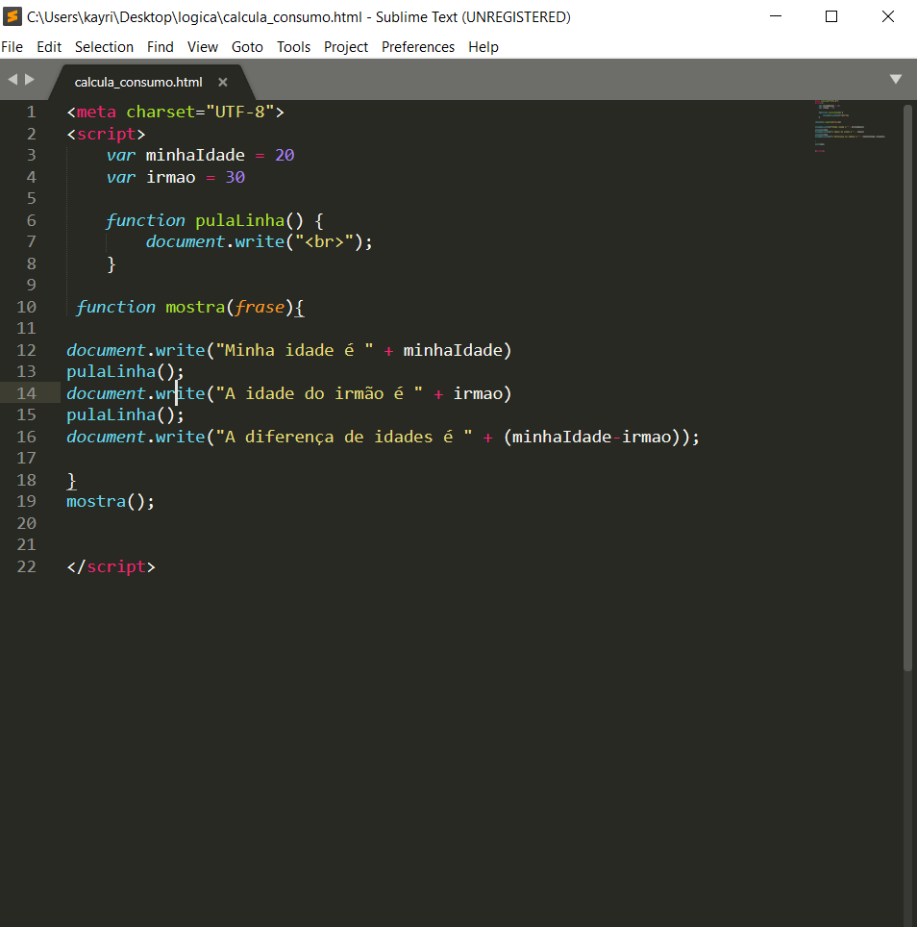Open the Selection menu
Image resolution: width=917 pixels, height=927 pixels.
point(104,47)
